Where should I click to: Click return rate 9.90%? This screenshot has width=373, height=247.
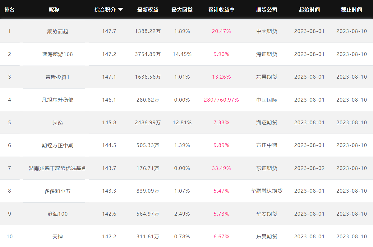[x=221, y=54]
